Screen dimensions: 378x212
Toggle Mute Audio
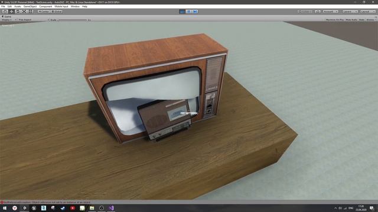(x=351, y=19)
